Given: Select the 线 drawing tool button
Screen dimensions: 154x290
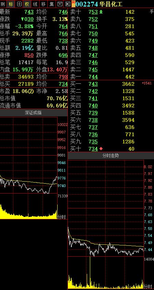Looking at the screenshot, I should (x=35, y=4).
